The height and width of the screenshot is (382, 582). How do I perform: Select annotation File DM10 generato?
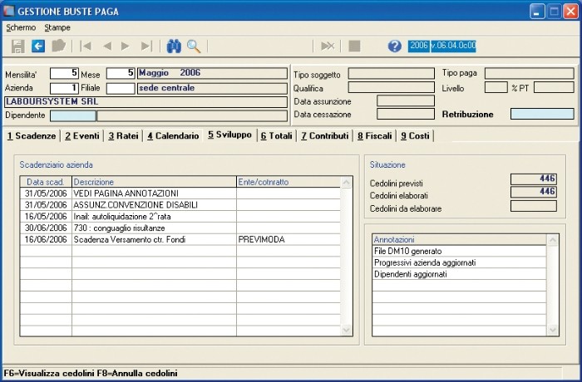point(460,251)
